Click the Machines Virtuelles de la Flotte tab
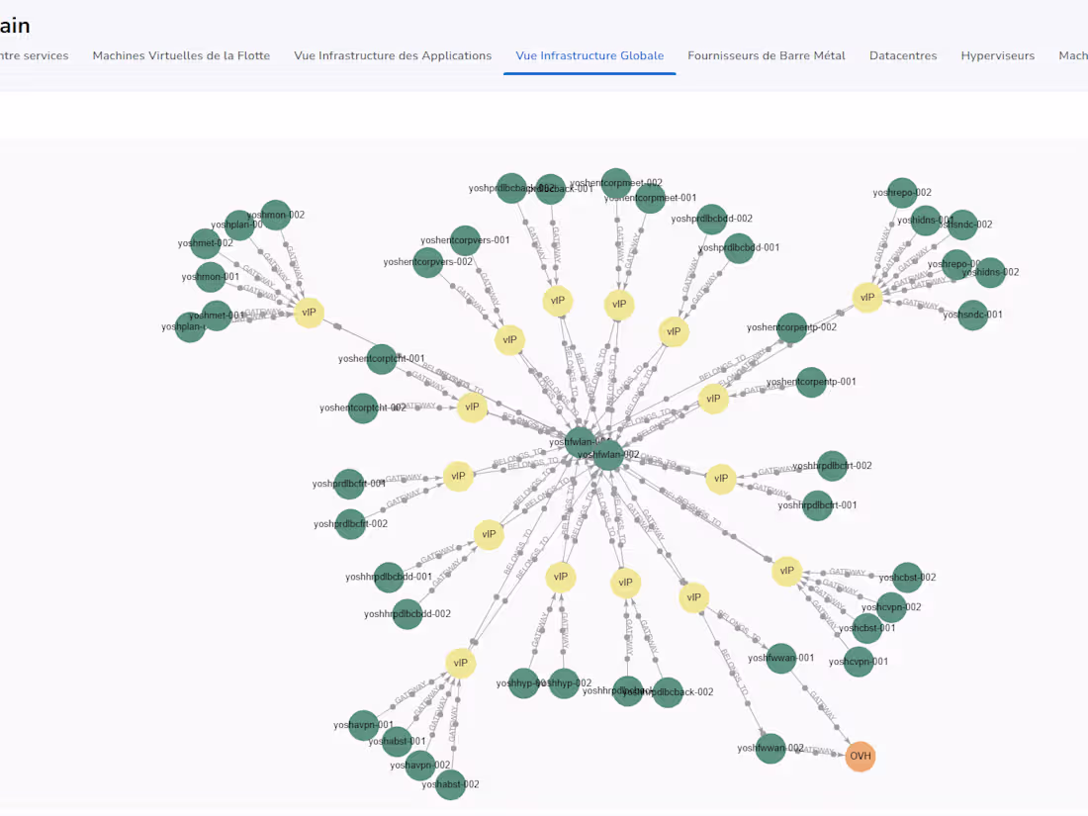 (181, 55)
